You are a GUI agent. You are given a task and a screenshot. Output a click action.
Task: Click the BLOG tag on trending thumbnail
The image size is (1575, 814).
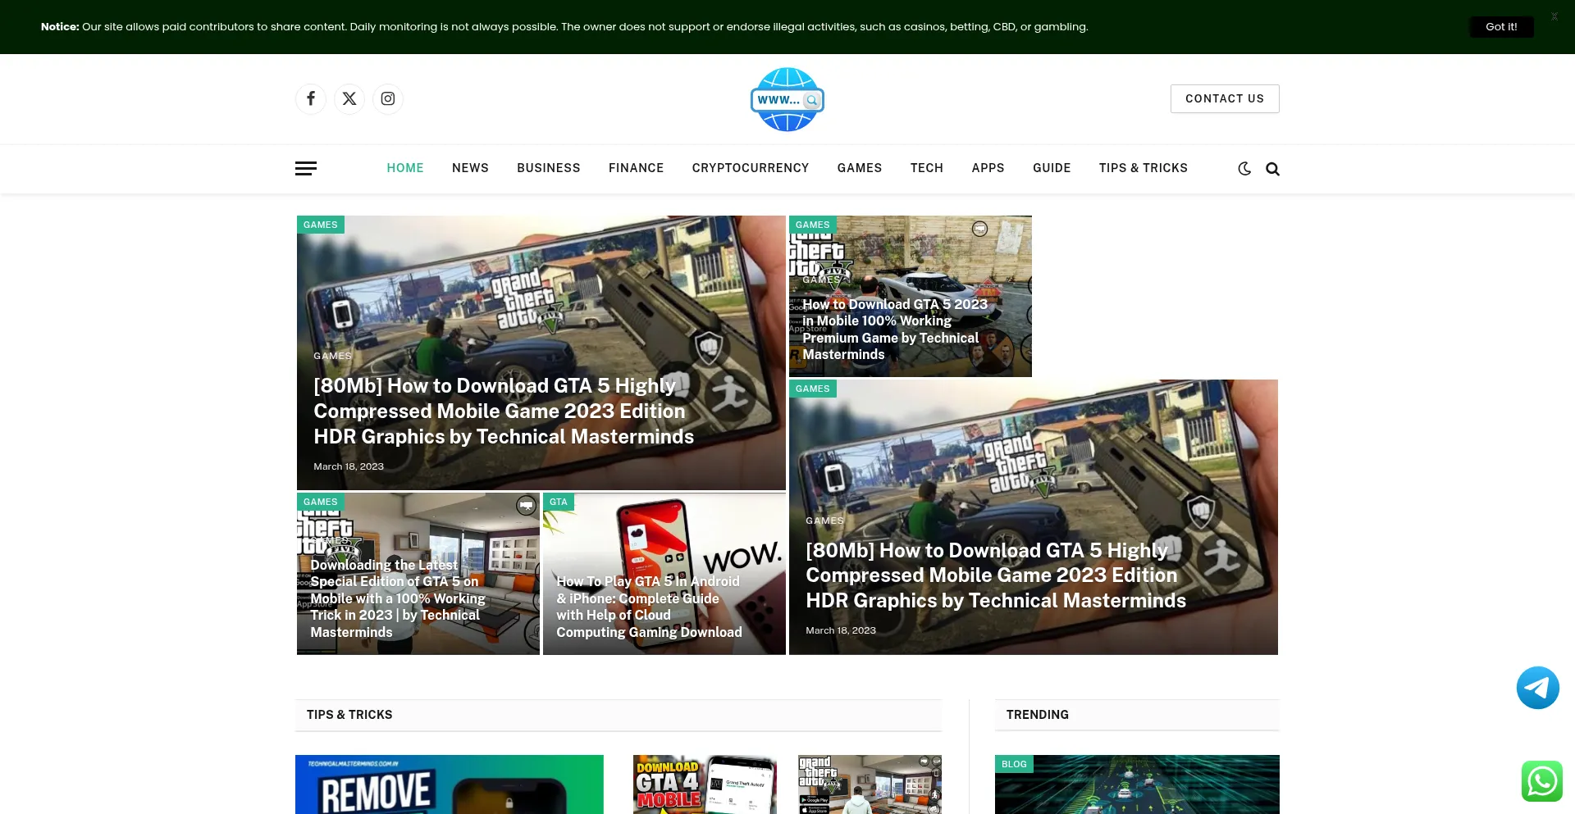point(1014,764)
